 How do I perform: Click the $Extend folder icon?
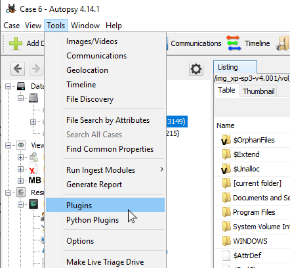click(226, 154)
